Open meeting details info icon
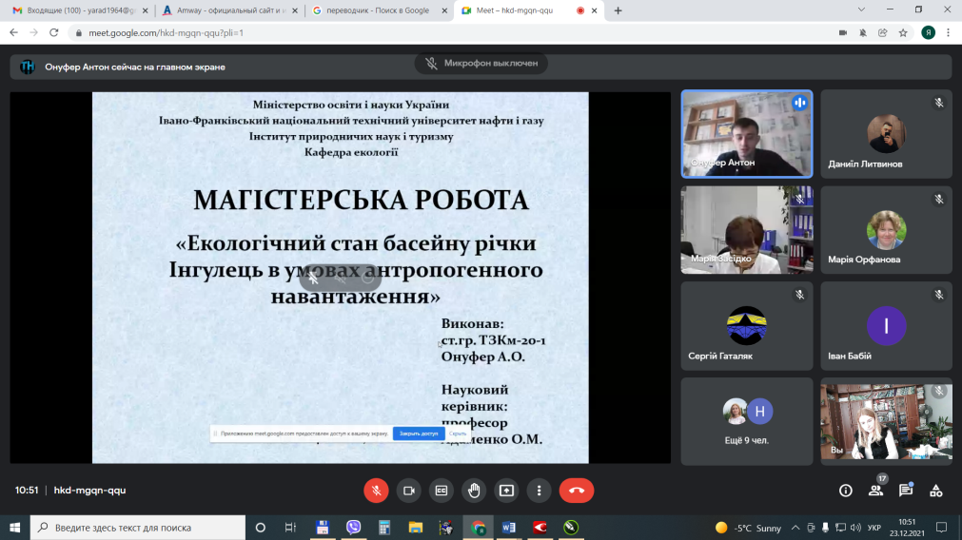 pyautogui.click(x=845, y=491)
